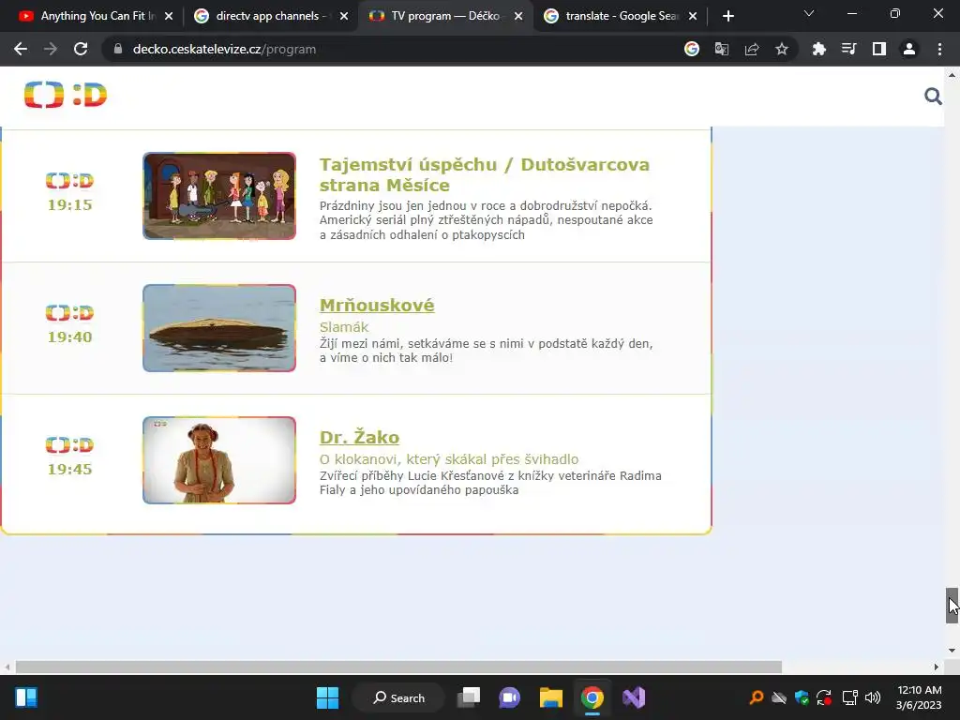Close the translate - Google Search tab
The height and width of the screenshot is (720, 960).
(693, 16)
